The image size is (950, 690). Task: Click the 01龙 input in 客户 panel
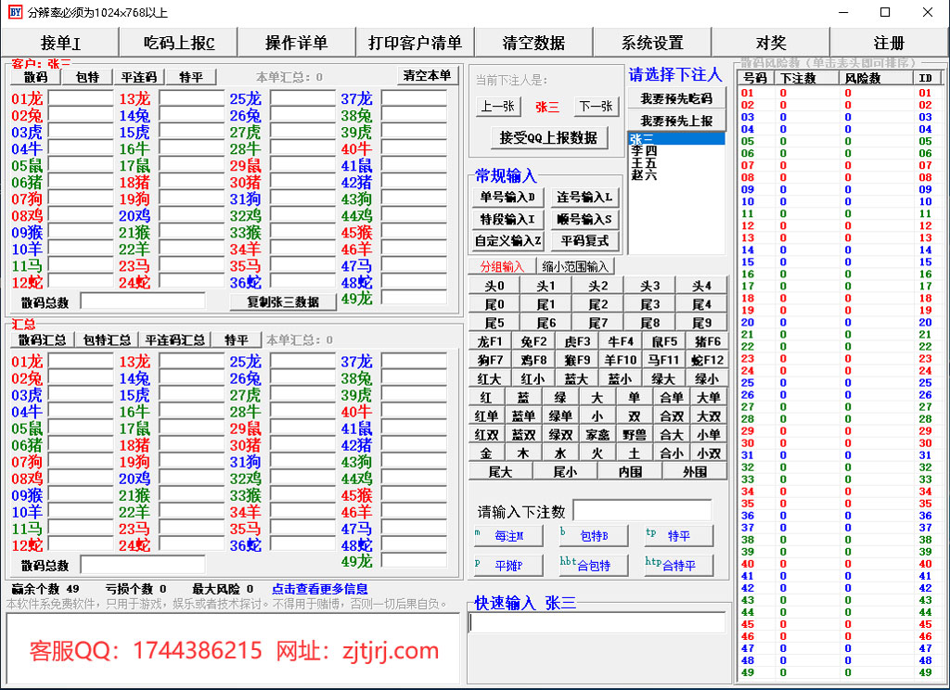(x=82, y=97)
